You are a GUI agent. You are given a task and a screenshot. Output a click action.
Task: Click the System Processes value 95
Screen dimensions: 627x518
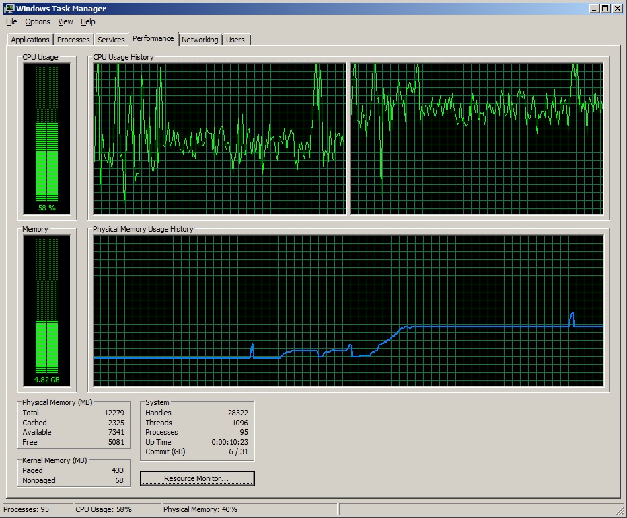pyautogui.click(x=244, y=432)
